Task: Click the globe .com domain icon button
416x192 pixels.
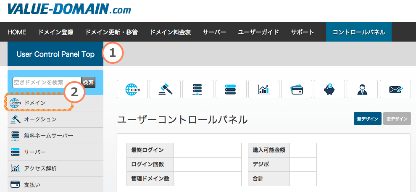Action: click(132, 89)
